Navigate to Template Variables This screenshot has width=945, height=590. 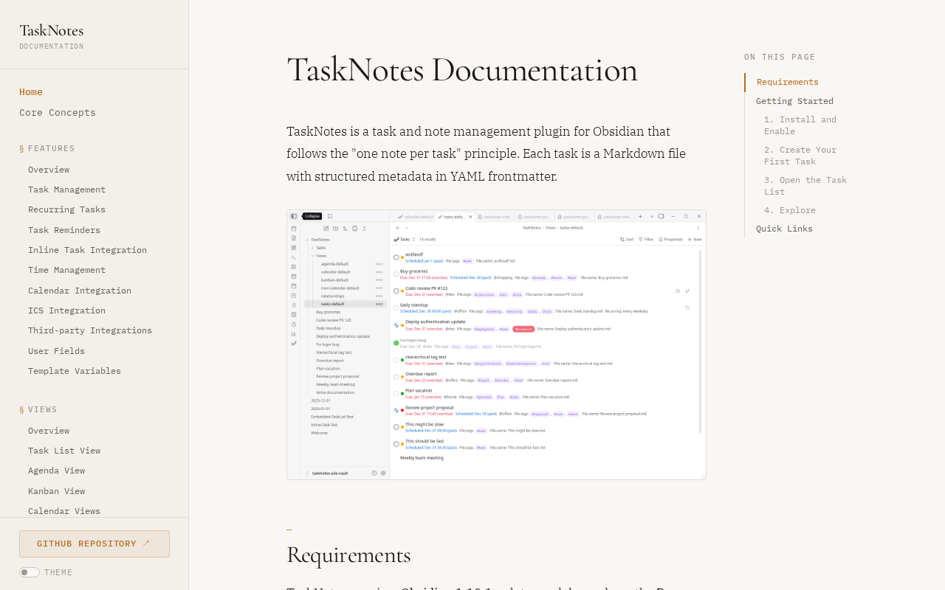click(x=75, y=371)
